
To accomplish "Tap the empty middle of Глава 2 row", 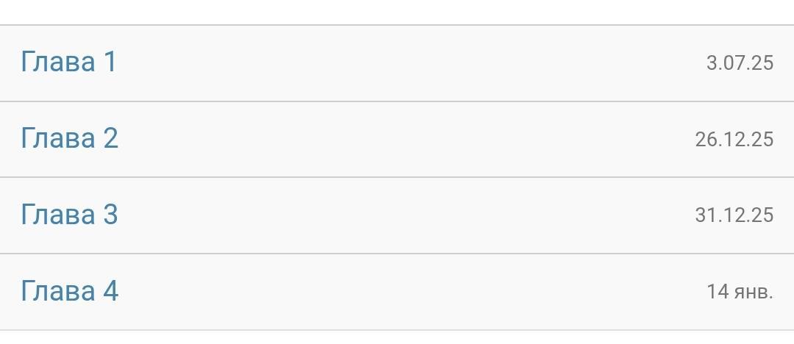I will (x=397, y=139).
